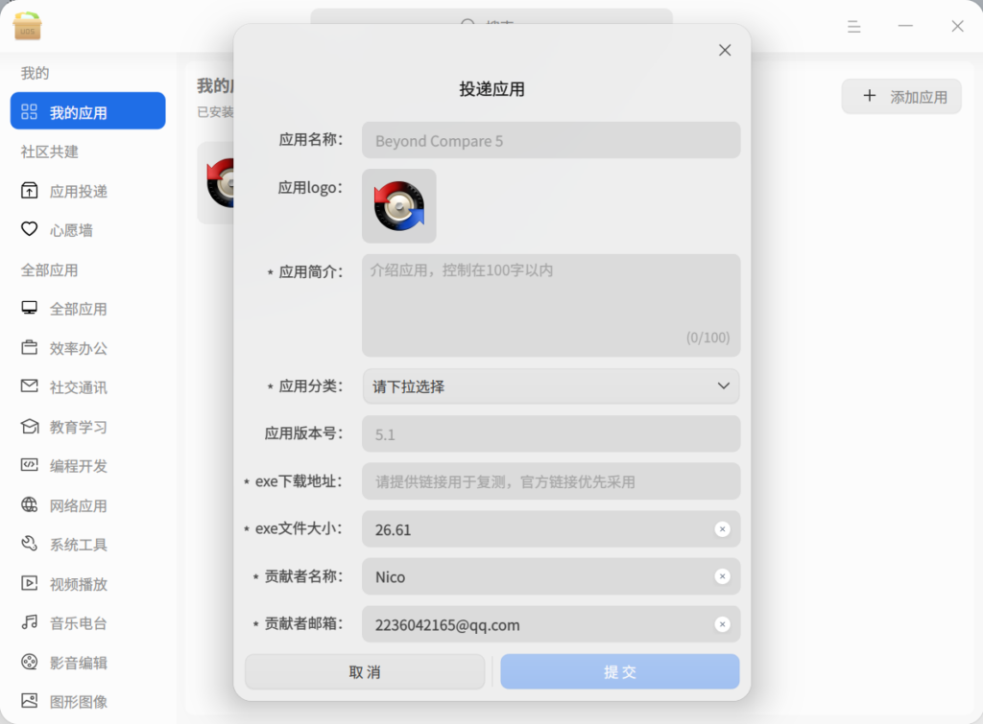
Task: Focus the exe下载地址 input field
Action: click(551, 481)
